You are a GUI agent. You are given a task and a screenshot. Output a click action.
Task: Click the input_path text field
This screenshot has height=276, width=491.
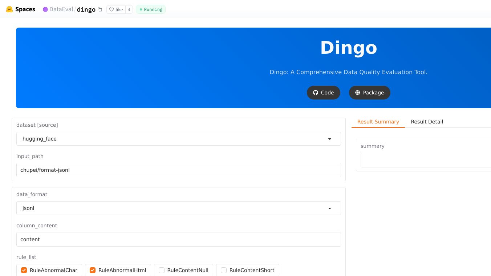pos(179,170)
